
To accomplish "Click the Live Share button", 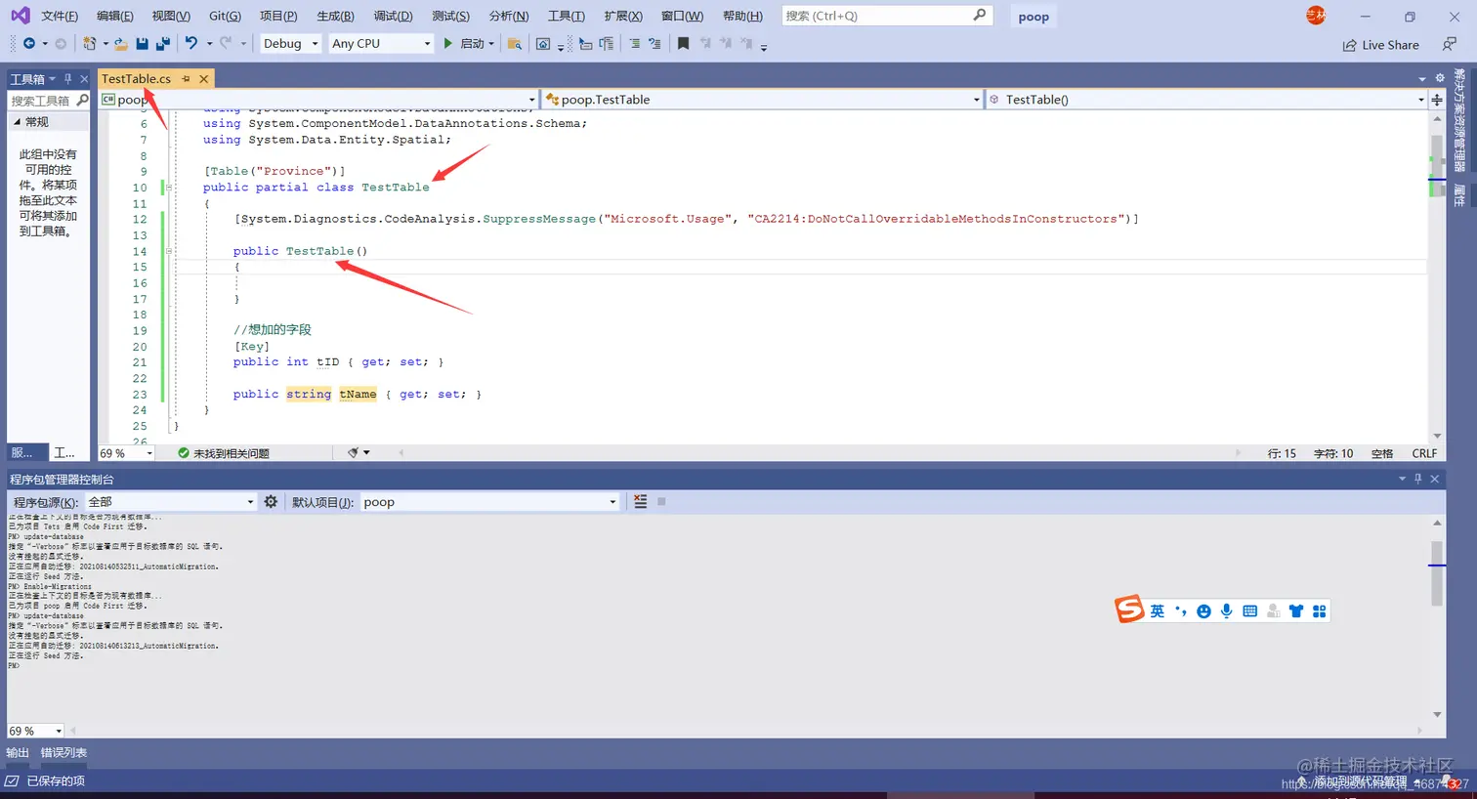I will pos(1380,45).
